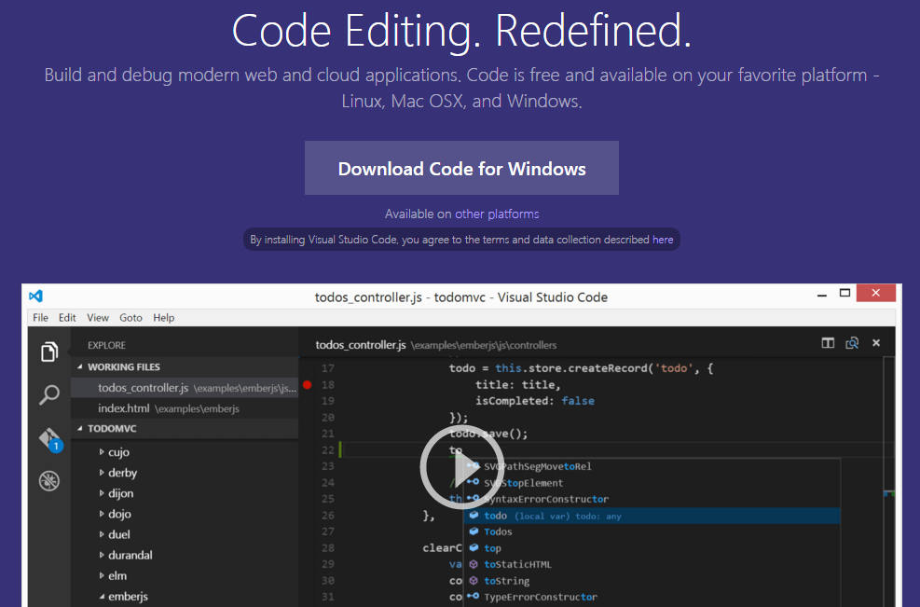Choose 'top' autocomplete suggestion
Viewport: 920px width, 607px height.
[652, 548]
